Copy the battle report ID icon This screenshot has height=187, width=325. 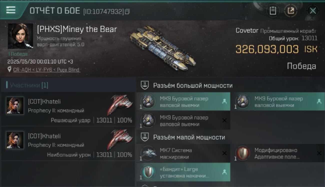(x=127, y=11)
